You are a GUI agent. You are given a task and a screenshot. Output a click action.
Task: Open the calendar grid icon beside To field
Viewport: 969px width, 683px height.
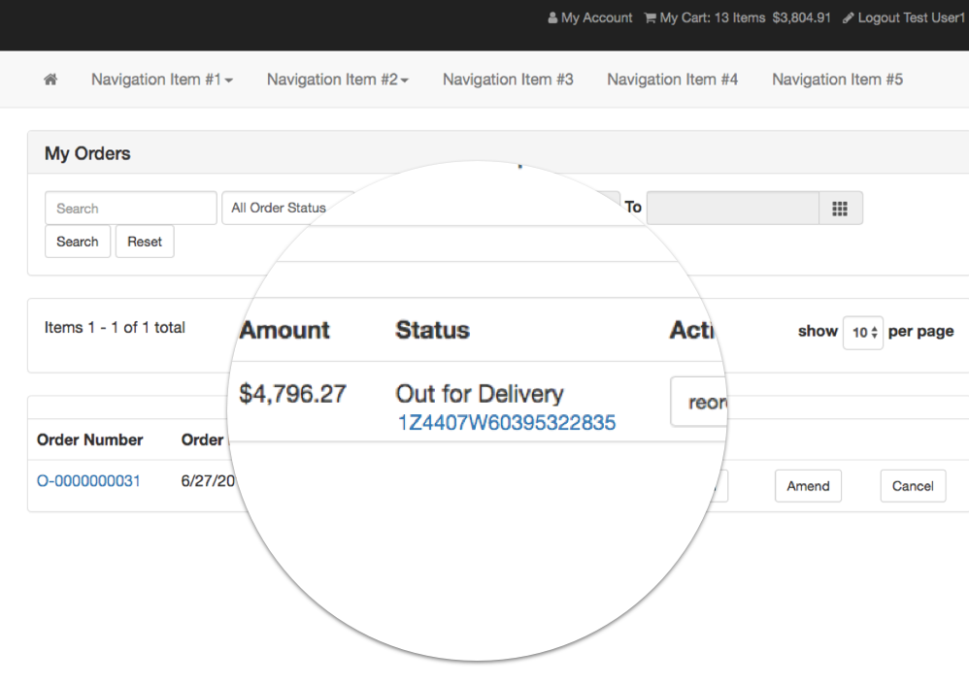click(x=840, y=209)
